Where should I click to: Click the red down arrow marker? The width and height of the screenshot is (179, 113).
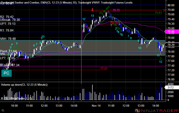coord(92,10)
